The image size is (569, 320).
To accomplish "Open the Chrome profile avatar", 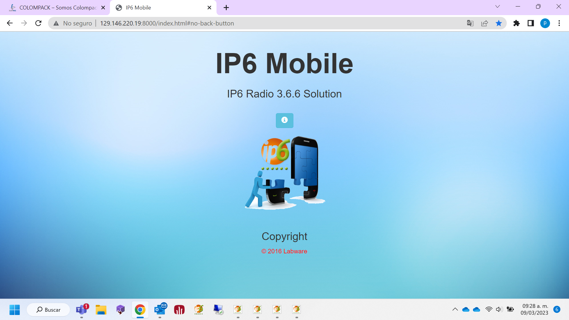I will [545, 23].
